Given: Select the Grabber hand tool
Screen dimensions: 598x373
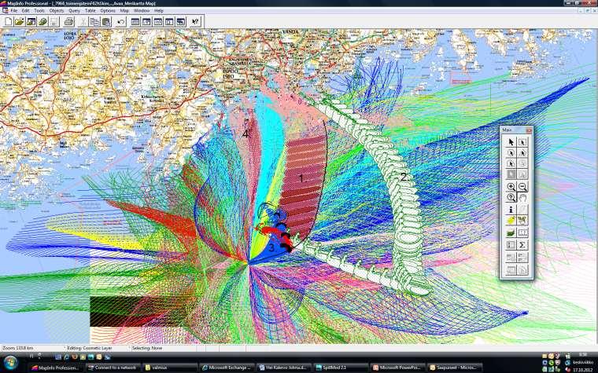Looking at the screenshot, I should pos(522,197).
